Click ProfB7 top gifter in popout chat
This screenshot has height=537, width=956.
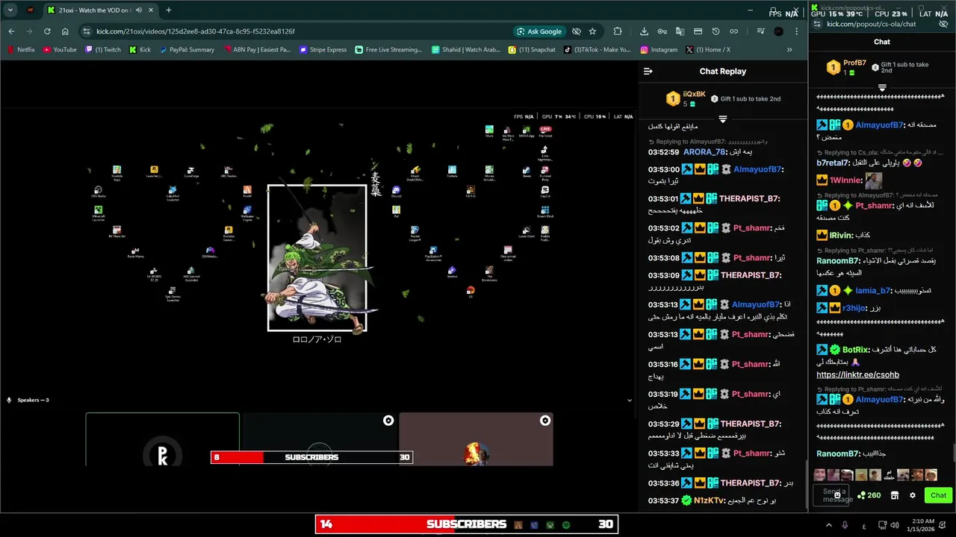[854, 63]
